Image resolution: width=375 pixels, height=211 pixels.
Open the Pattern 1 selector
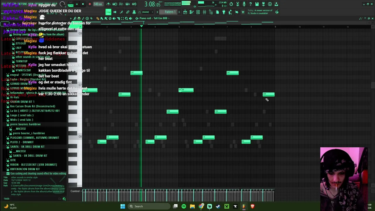tap(170, 12)
